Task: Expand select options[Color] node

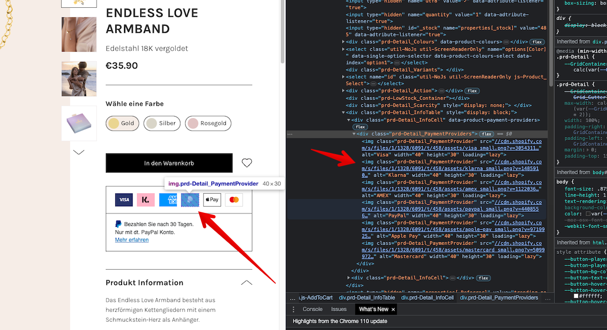Action: click(343, 49)
